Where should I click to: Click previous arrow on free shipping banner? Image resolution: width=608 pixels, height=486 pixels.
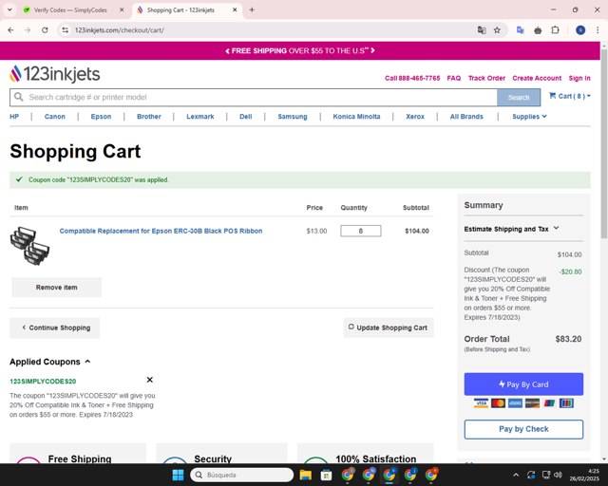[x=228, y=50]
